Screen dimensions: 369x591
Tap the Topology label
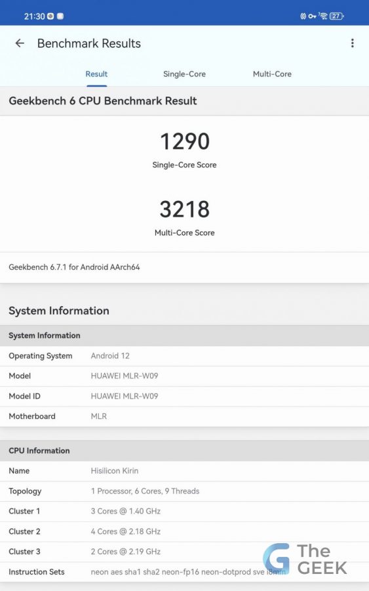point(25,491)
